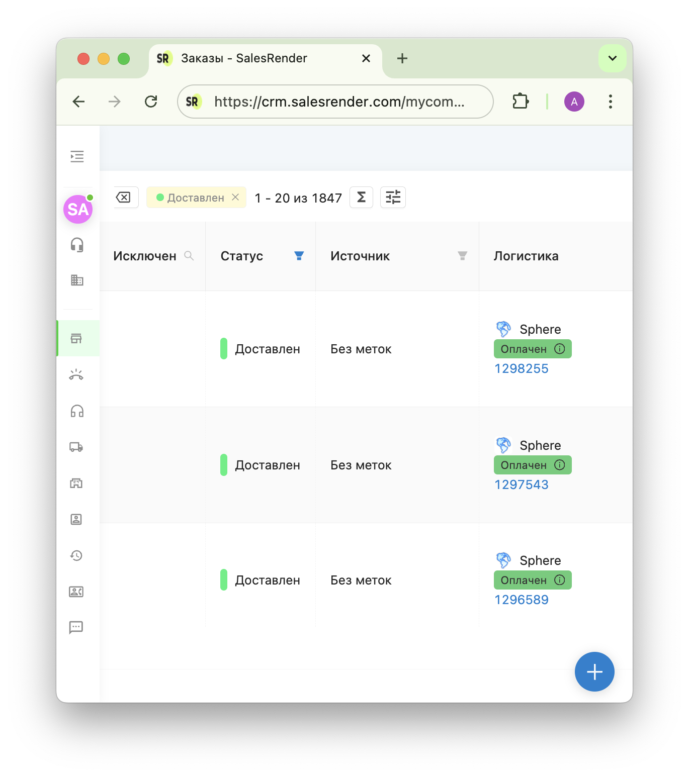
Task: Open the chat message icon
Action: click(x=76, y=627)
